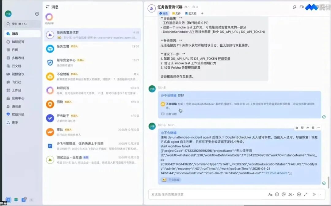Switch to the 云文档 tab in chat
The image size is (331, 206).
pos(191,13)
